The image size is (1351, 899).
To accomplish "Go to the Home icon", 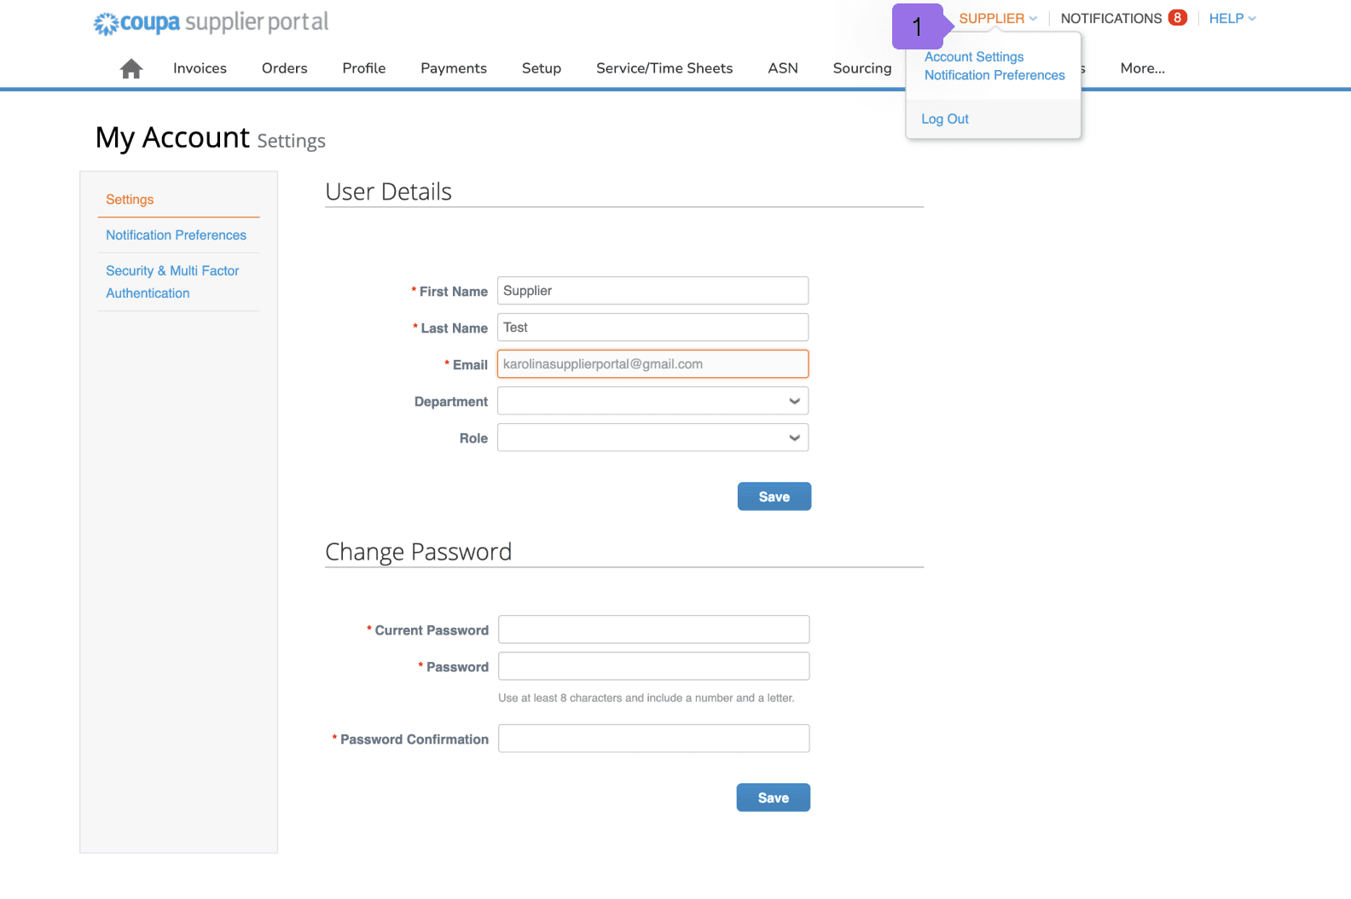I will pos(131,68).
